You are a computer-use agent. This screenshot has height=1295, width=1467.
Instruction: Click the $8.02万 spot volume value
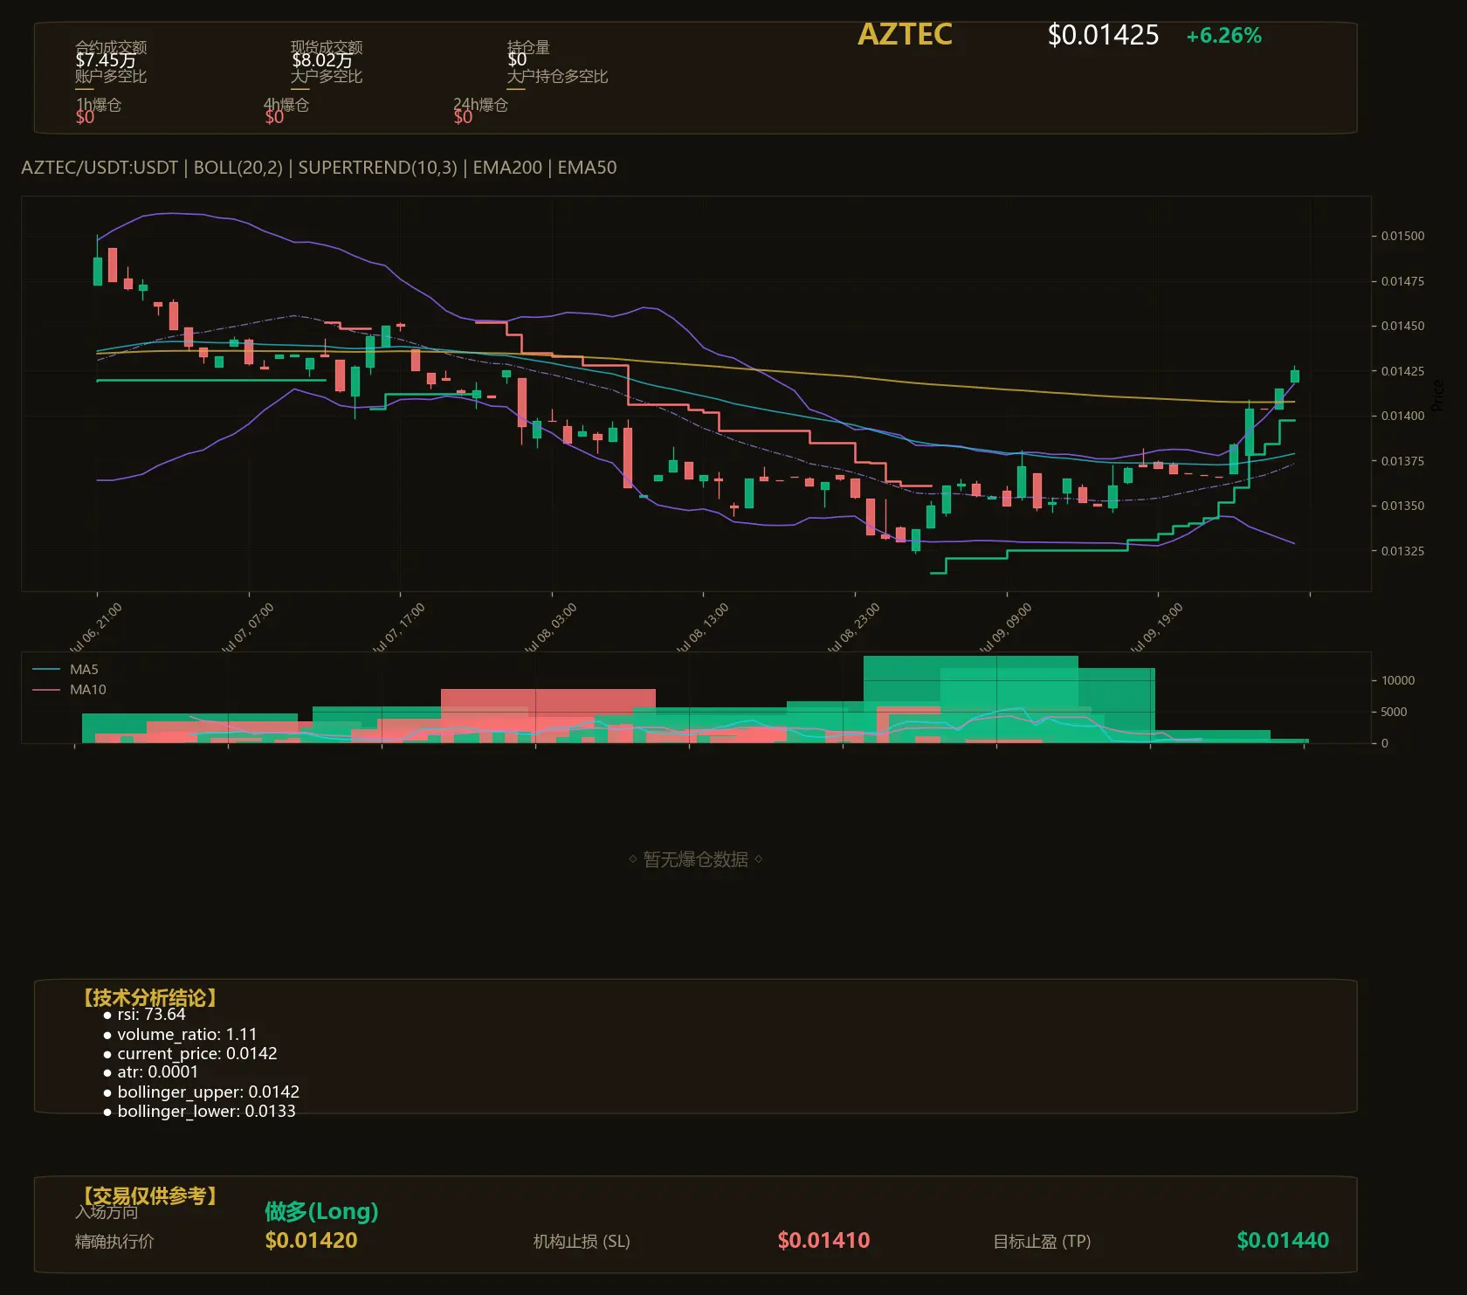click(x=322, y=60)
